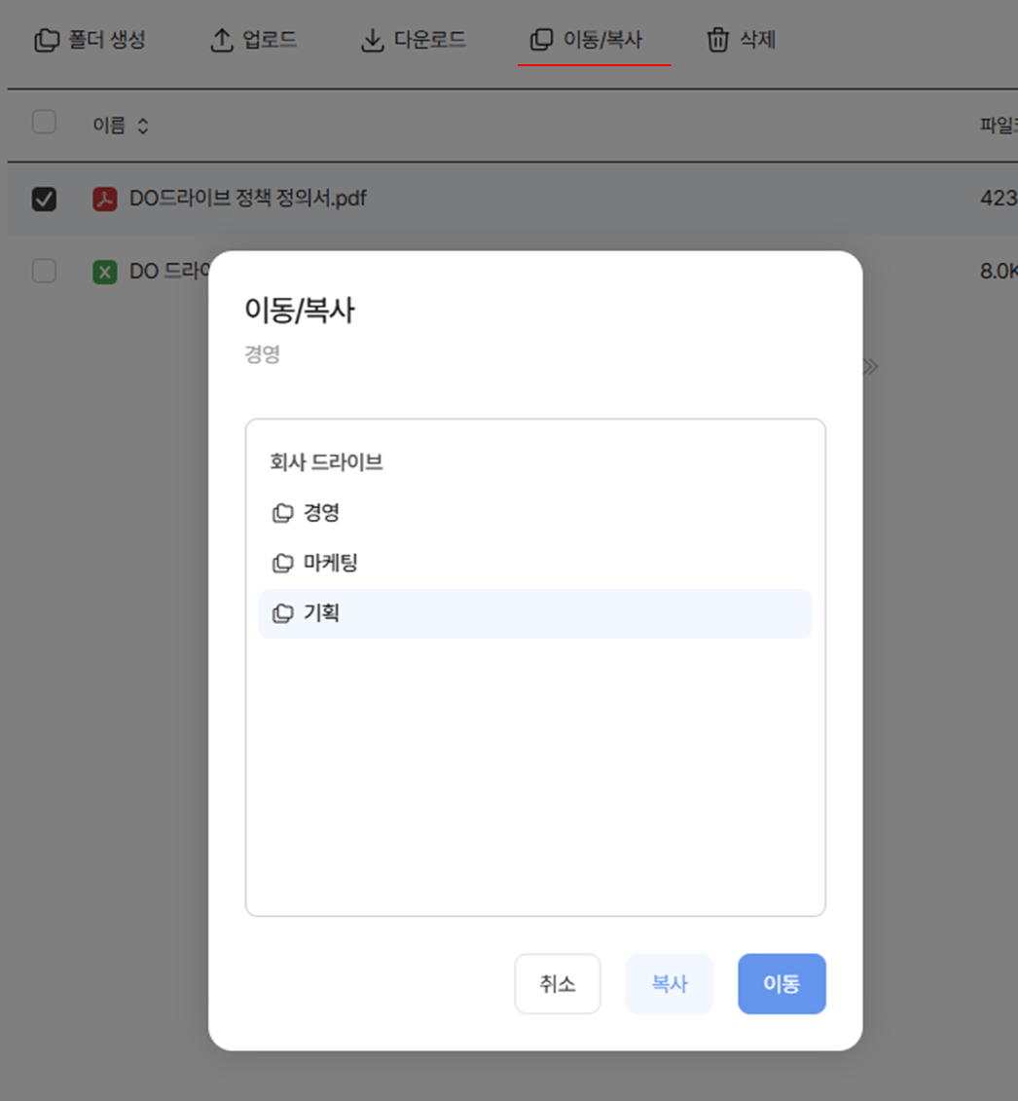Select 회사 드라이브 root in folder tree
Viewport: 1018px width, 1101px height.
click(326, 462)
